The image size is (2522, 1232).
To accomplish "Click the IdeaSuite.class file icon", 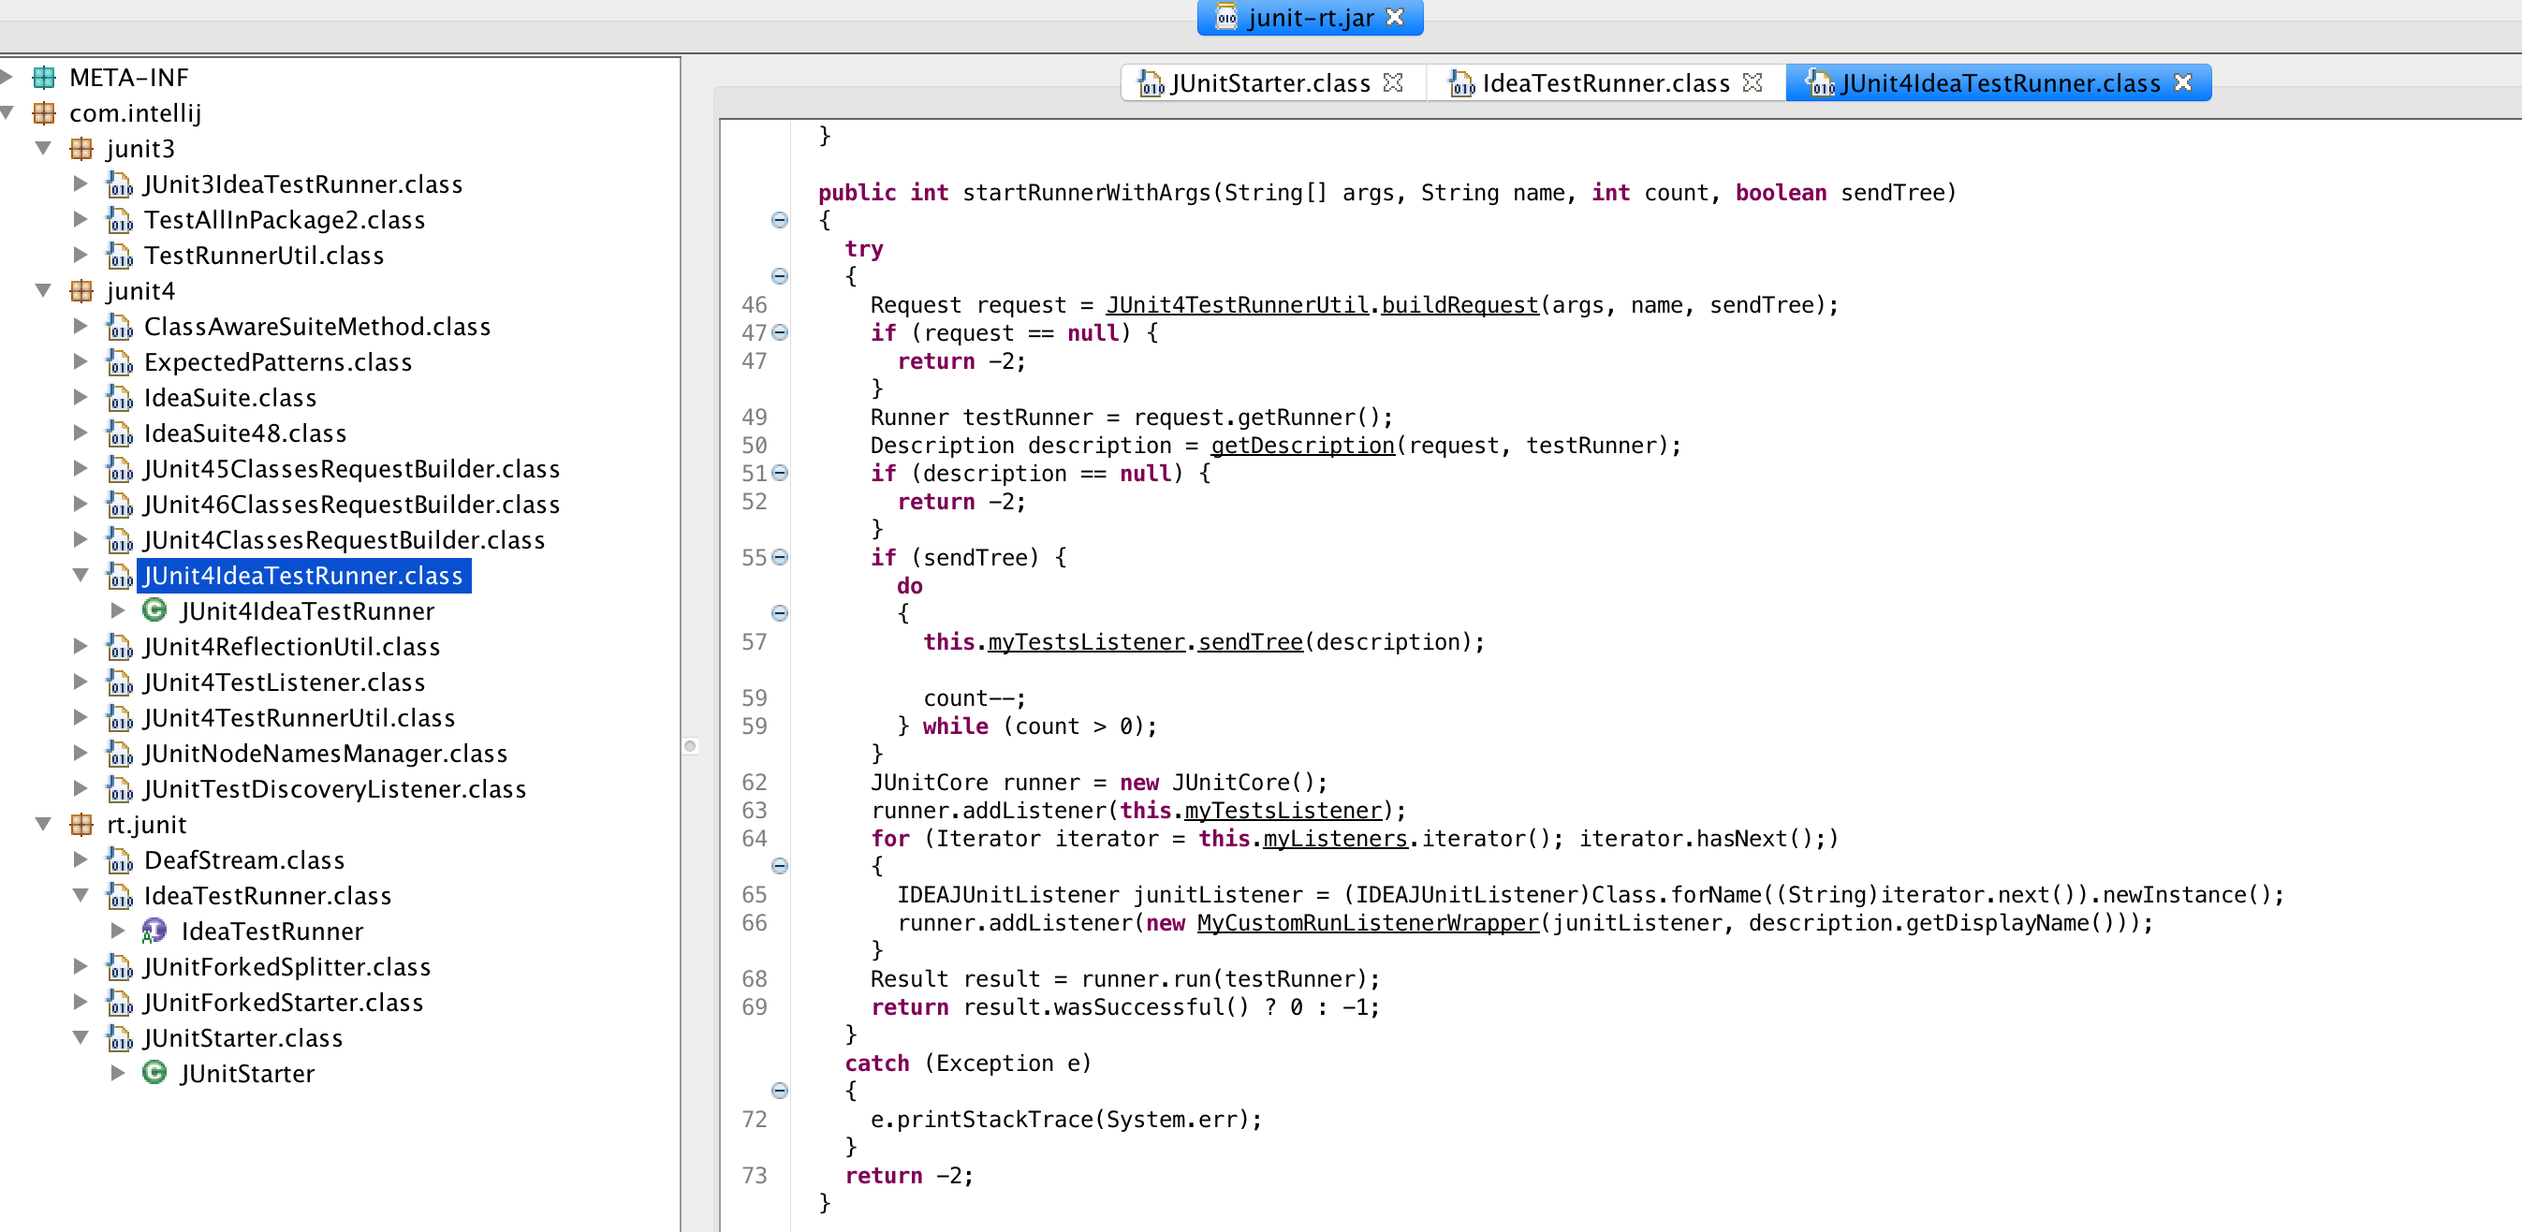I will (x=120, y=398).
